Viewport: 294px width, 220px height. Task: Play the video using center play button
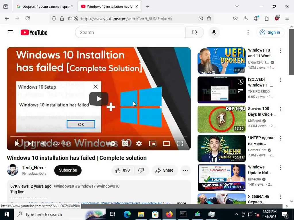pyautogui.click(x=99, y=99)
